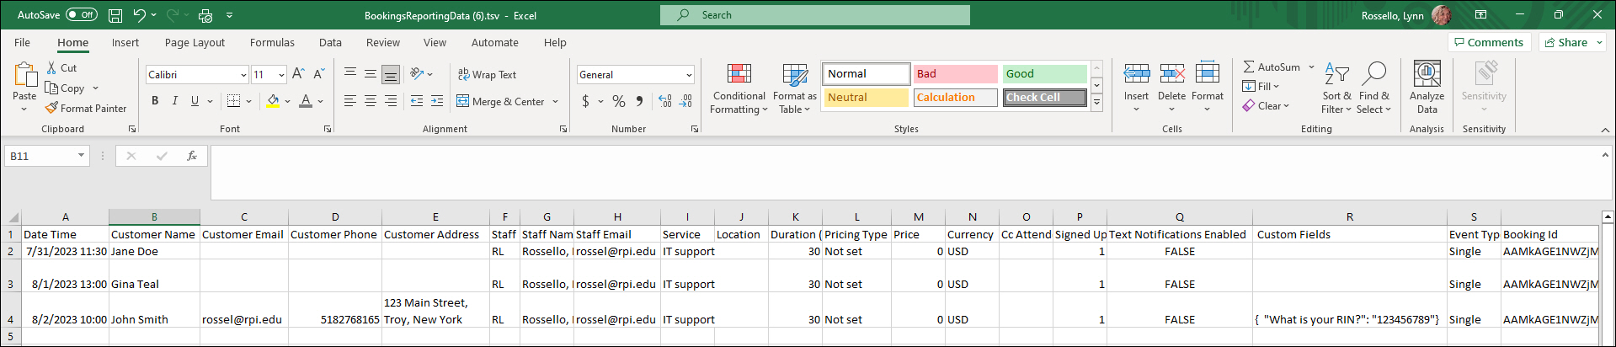Apply red Font Color A

coord(306,101)
